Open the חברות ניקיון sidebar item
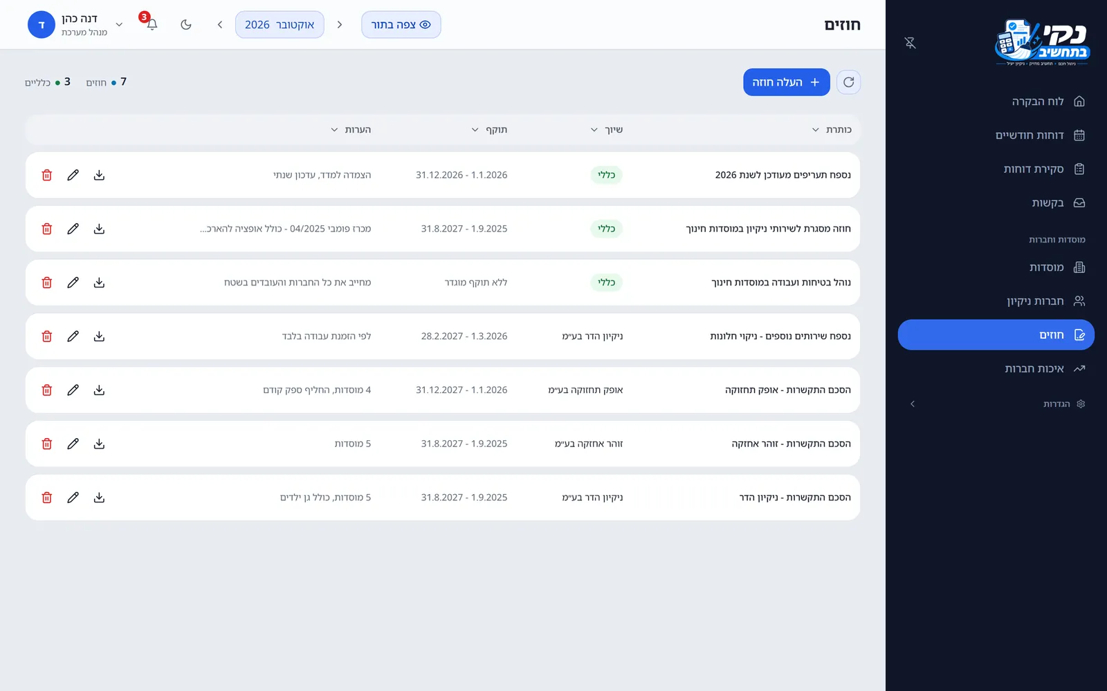This screenshot has height=691, width=1107. pyautogui.click(x=996, y=301)
